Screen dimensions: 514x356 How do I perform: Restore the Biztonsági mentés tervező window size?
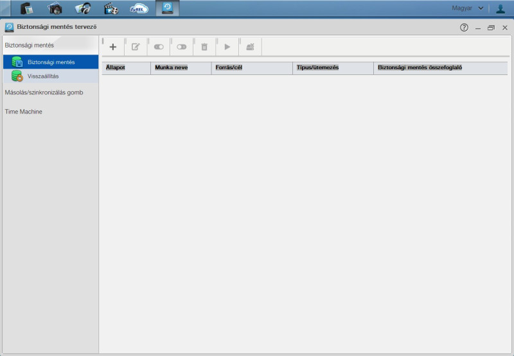pyautogui.click(x=491, y=28)
